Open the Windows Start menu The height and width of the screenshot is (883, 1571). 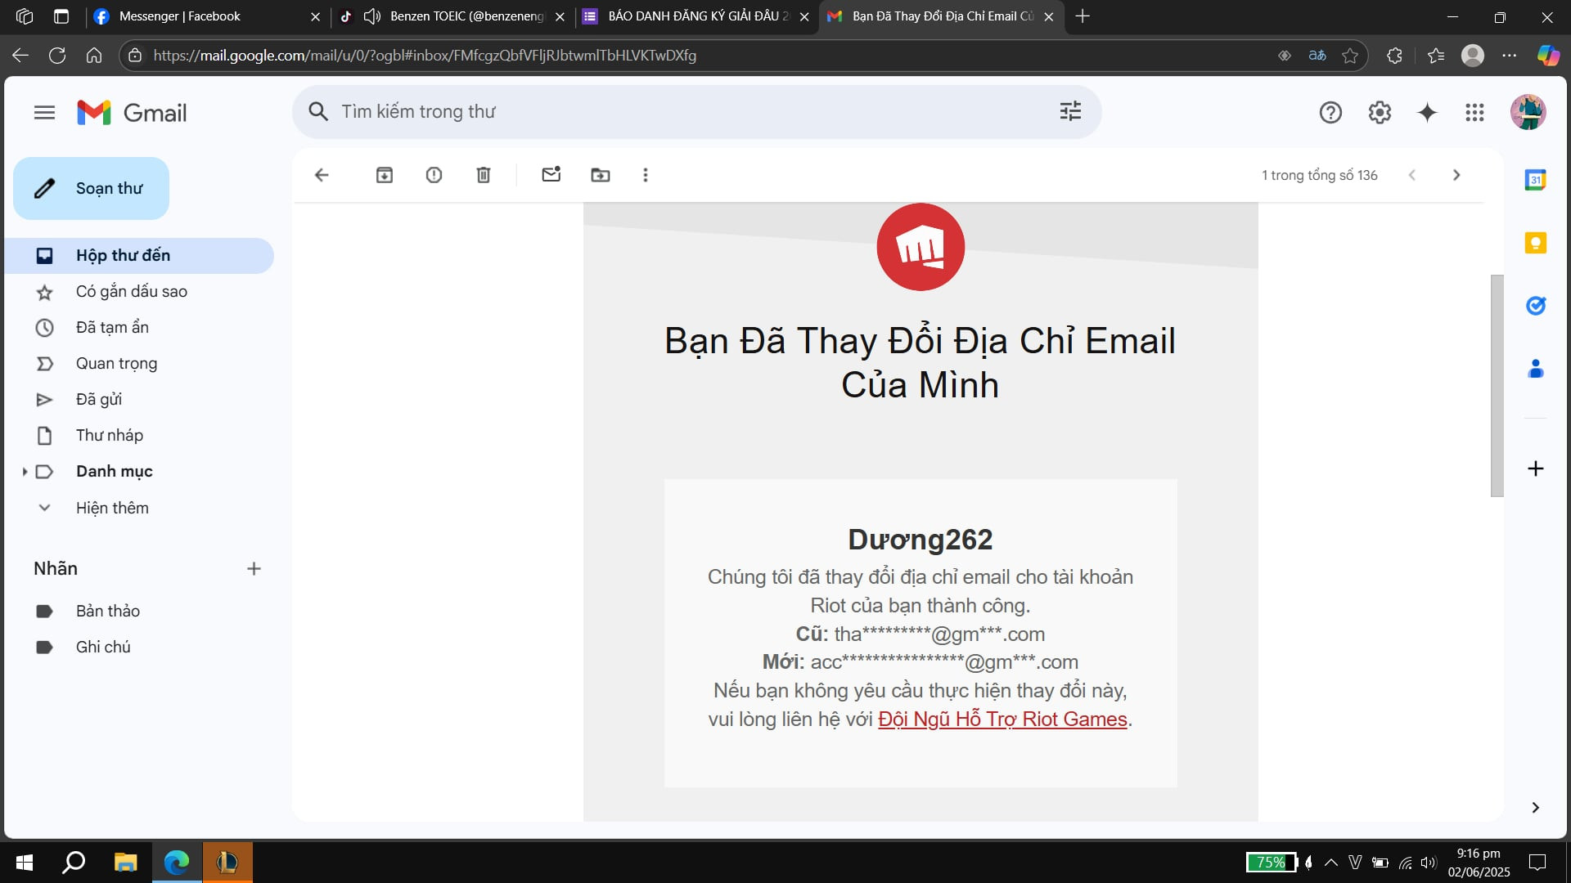point(25,862)
